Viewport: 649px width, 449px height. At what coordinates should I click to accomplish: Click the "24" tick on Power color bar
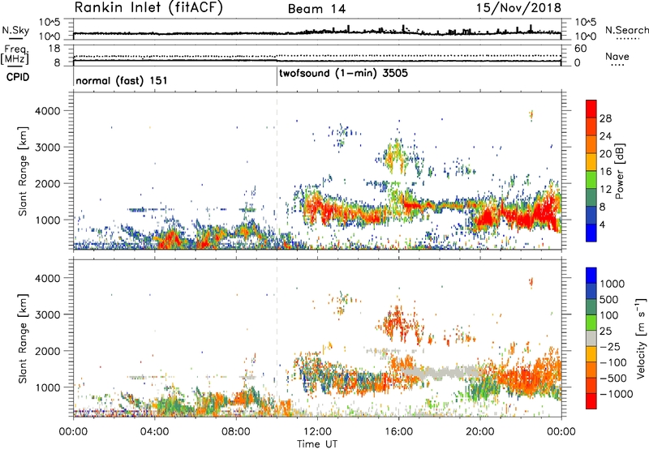pos(605,136)
